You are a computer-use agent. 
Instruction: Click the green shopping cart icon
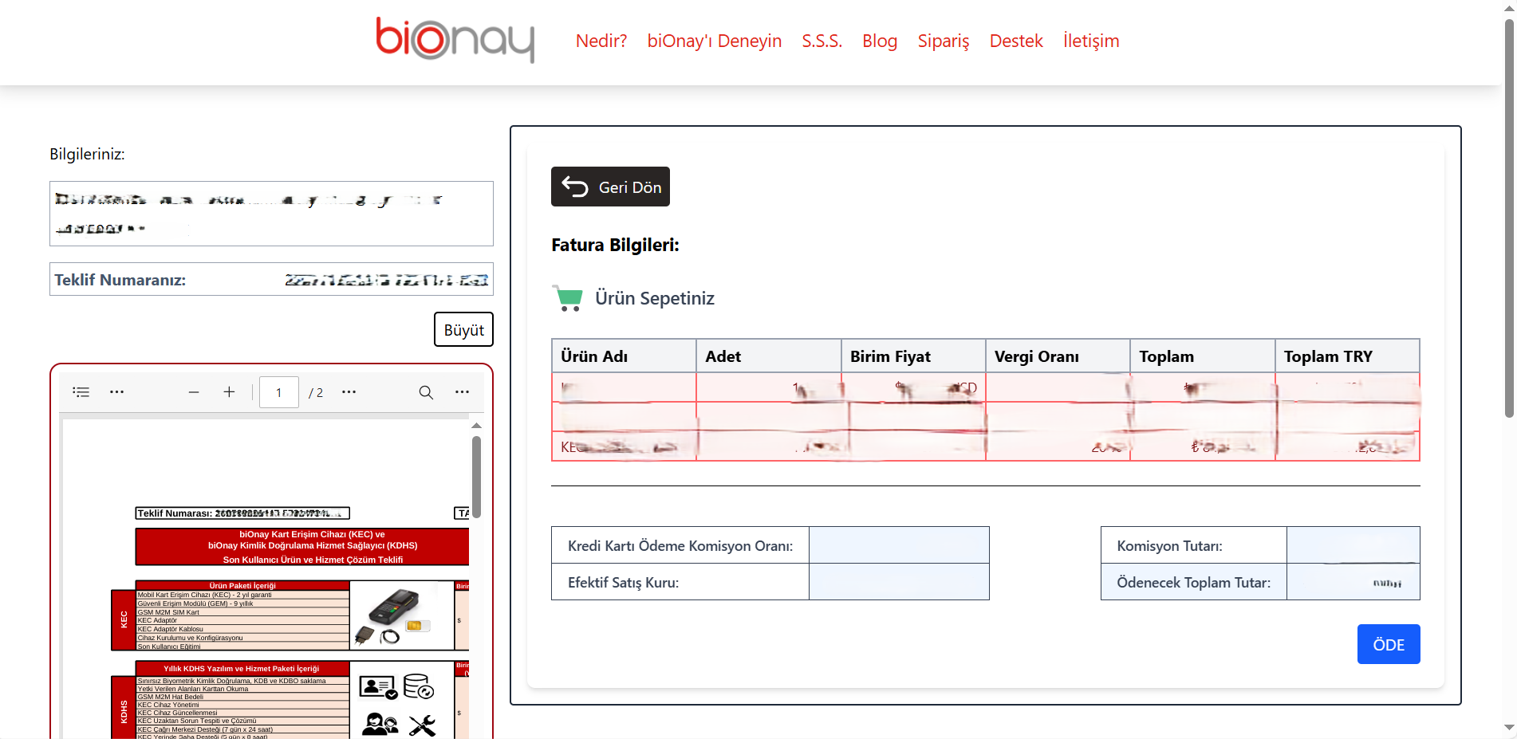coord(568,298)
